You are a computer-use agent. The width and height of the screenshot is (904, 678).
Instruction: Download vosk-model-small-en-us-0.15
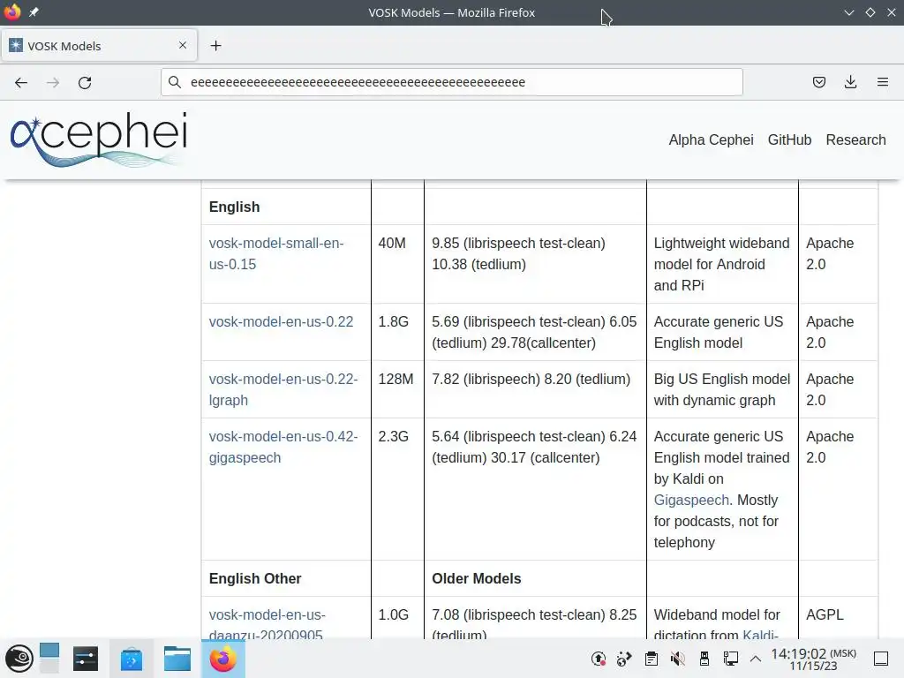click(276, 253)
